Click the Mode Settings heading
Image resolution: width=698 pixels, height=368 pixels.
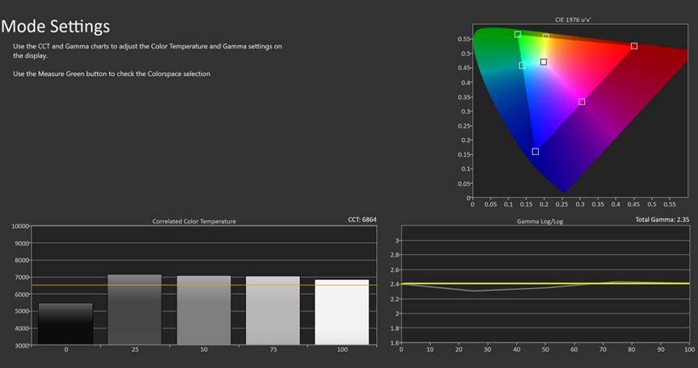56,27
